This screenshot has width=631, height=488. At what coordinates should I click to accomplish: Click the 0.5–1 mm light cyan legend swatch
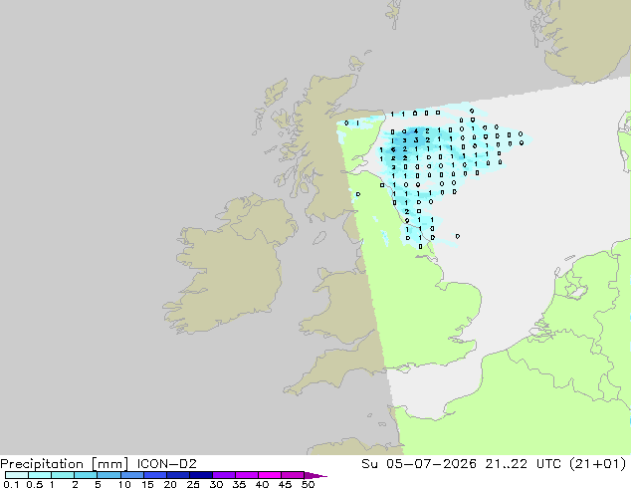tap(40, 475)
